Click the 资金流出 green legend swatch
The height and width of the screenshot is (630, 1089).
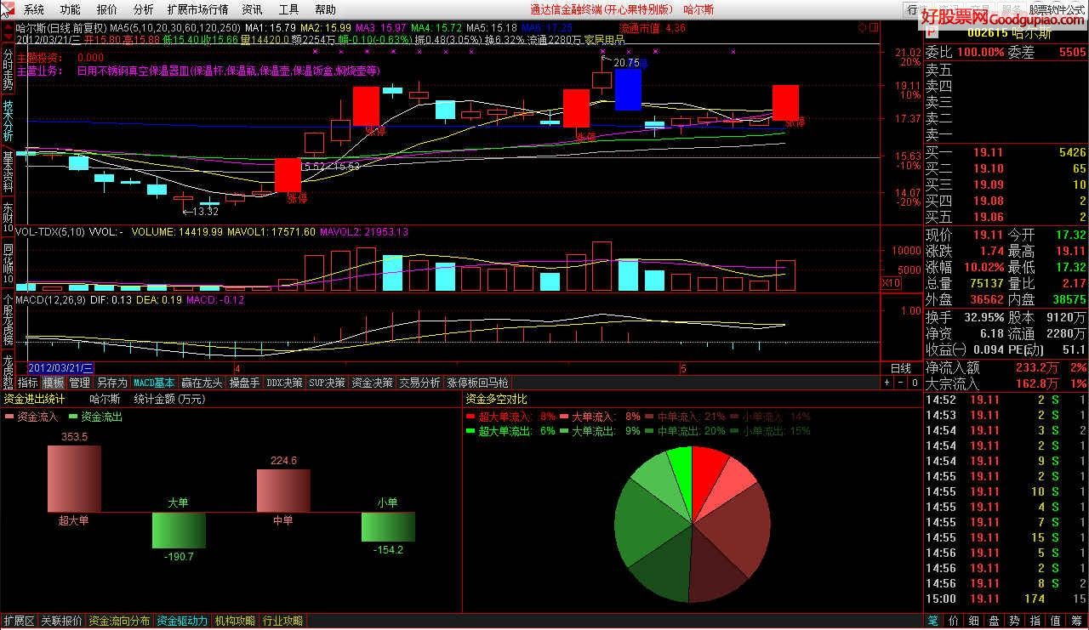click(73, 417)
